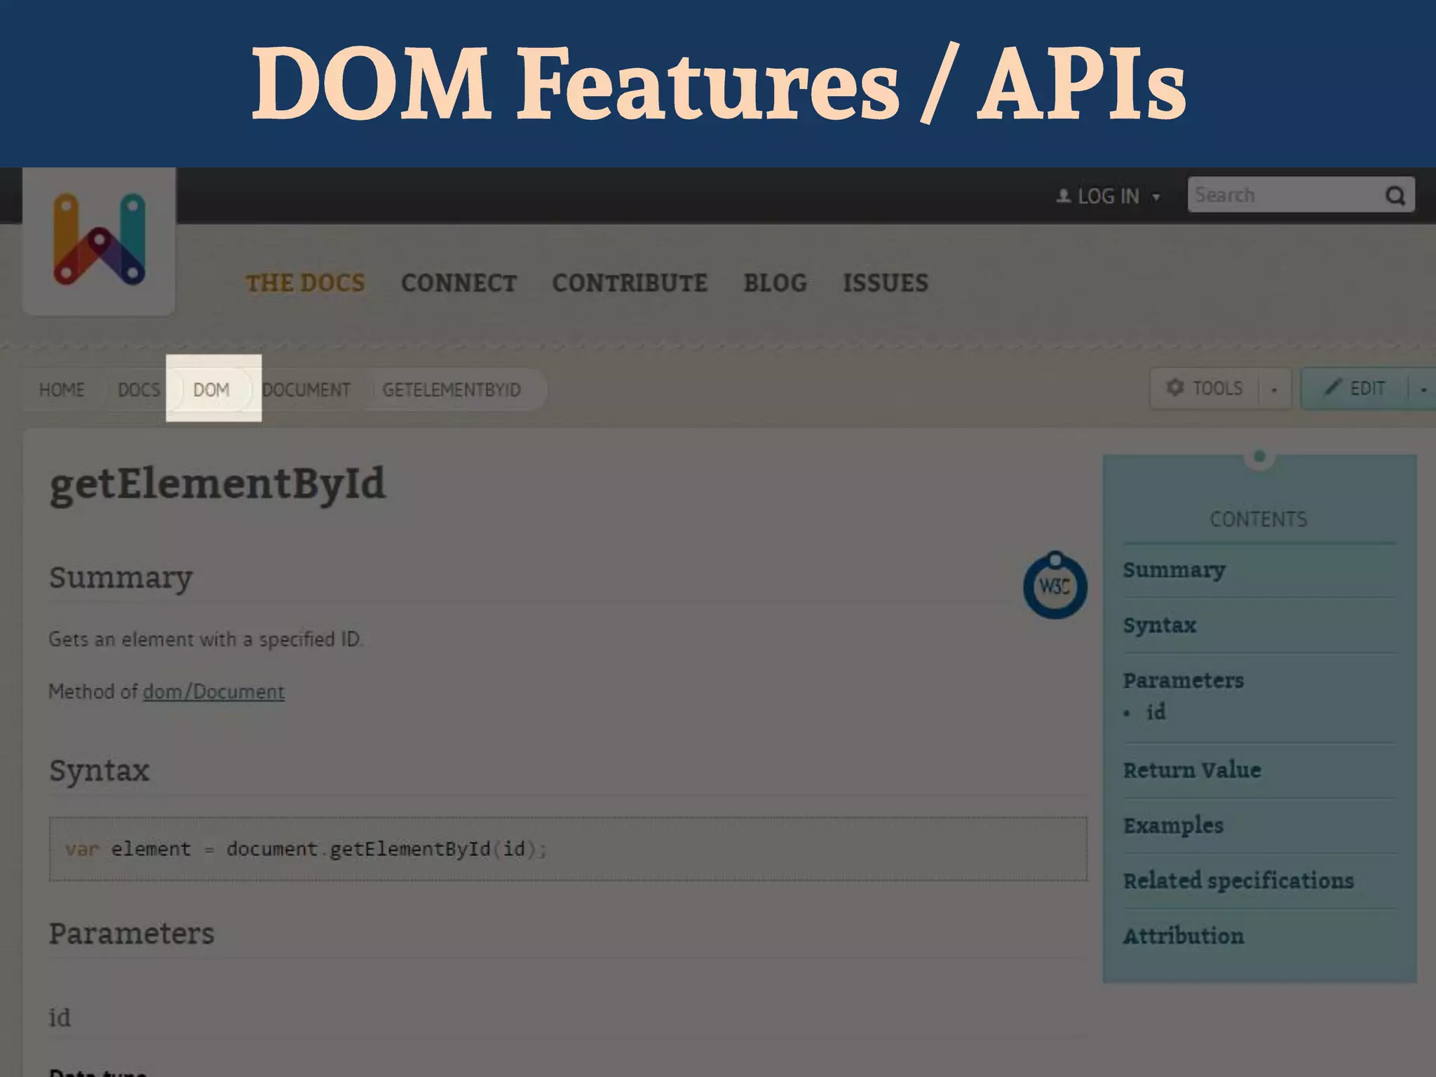Expand the Edit dropdown arrow
This screenshot has width=1436, height=1077.
point(1423,390)
